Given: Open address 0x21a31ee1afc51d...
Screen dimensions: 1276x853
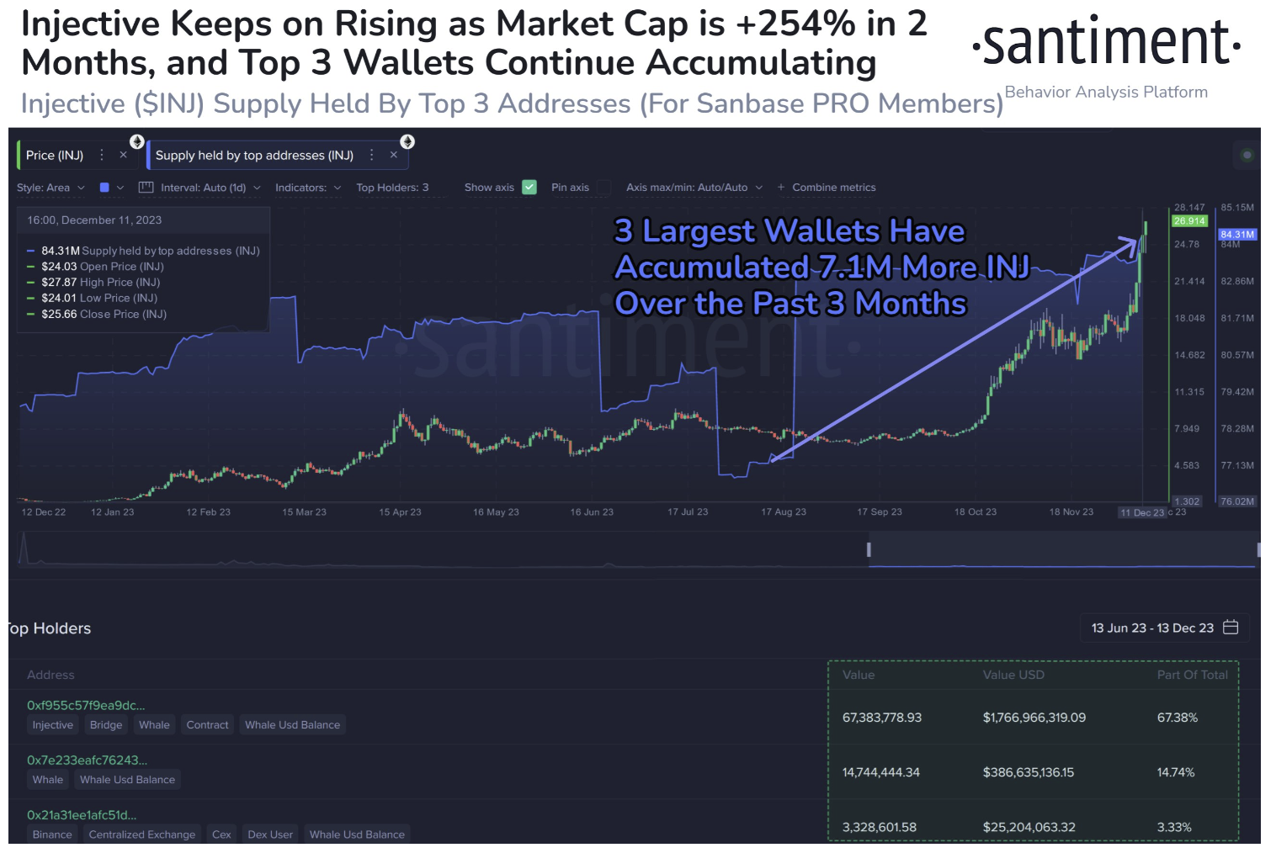Looking at the screenshot, I should pos(82,814).
